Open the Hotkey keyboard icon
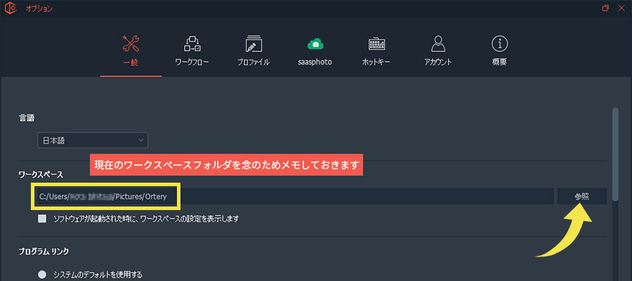Screen dimensions: 632x281 (x=376, y=44)
